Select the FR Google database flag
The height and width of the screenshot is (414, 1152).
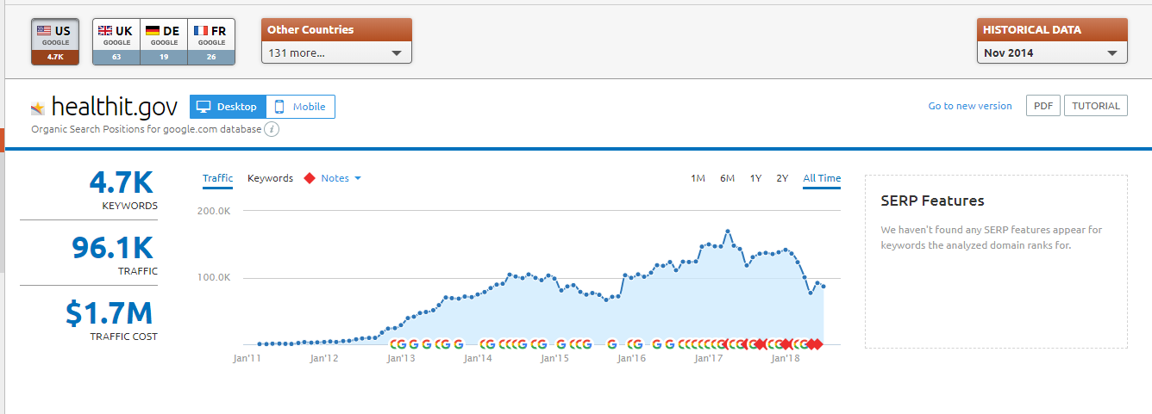click(x=200, y=30)
